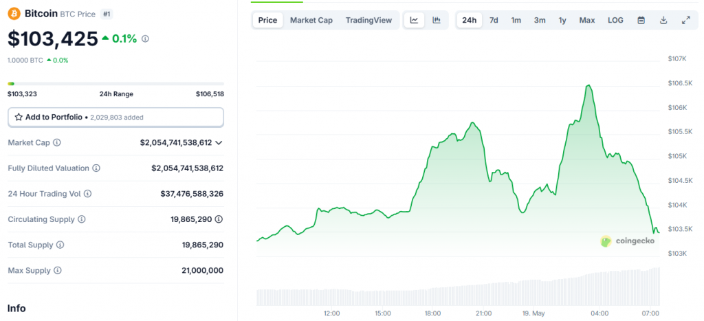
Task: Click the Bitcoin orange logo icon
Action: point(14,14)
